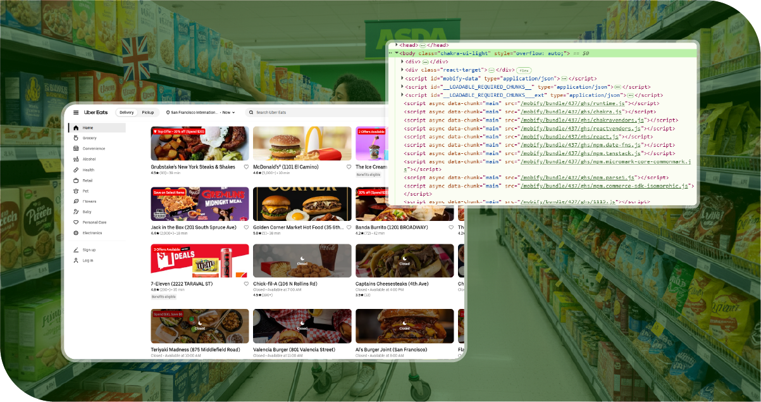
Task: Click the Convenience category icon
Action: [x=75, y=148]
